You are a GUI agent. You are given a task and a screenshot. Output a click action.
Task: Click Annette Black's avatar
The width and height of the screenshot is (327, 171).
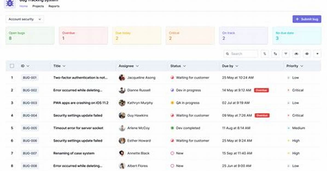coord(122,153)
